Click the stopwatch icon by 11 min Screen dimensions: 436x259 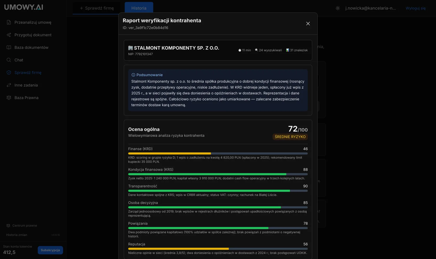point(240,50)
